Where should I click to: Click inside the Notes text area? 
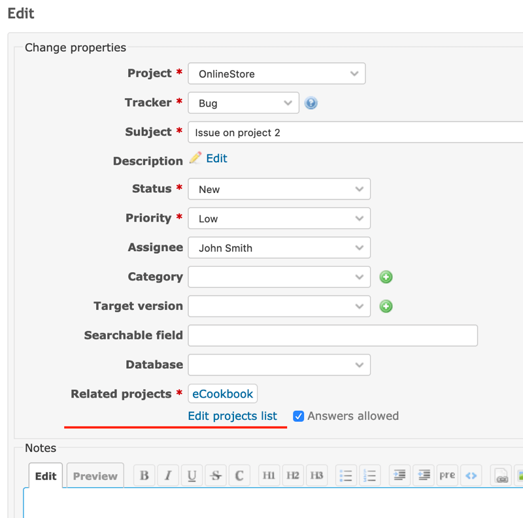click(x=273, y=503)
